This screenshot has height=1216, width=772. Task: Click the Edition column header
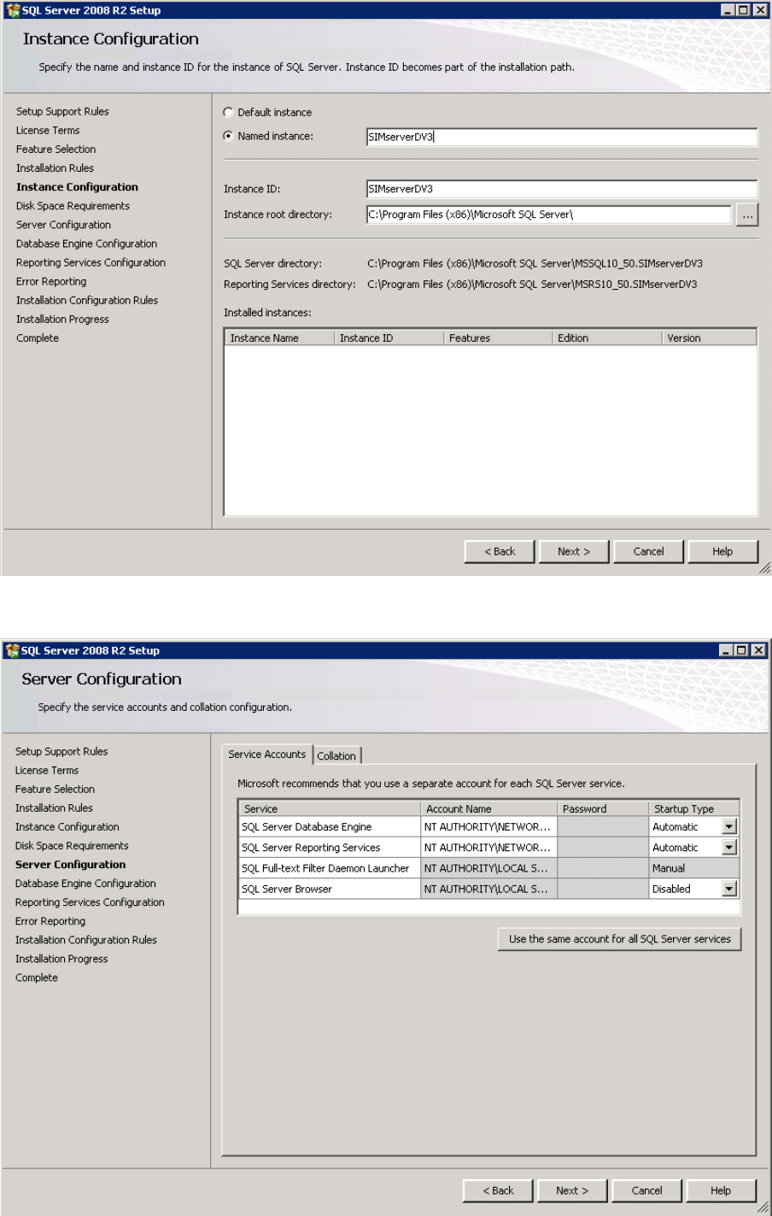point(607,338)
